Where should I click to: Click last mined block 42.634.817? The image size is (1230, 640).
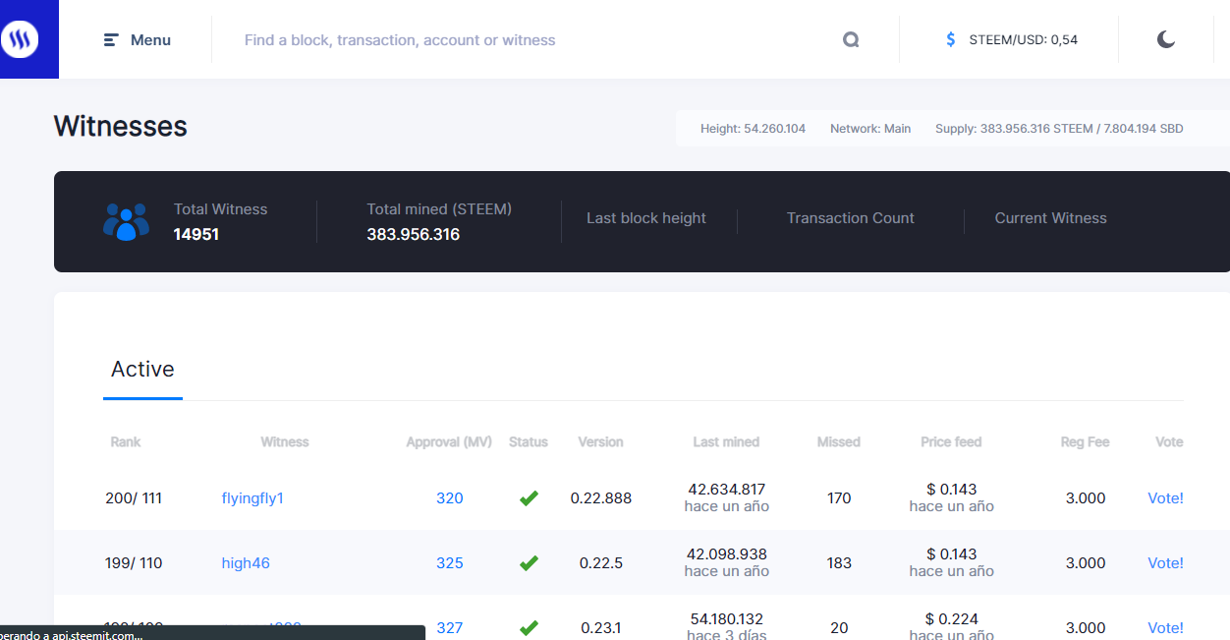pyautogui.click(x=727, y=490)
